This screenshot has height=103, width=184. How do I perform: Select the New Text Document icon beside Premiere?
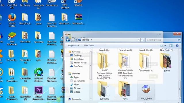click(52, 93)
